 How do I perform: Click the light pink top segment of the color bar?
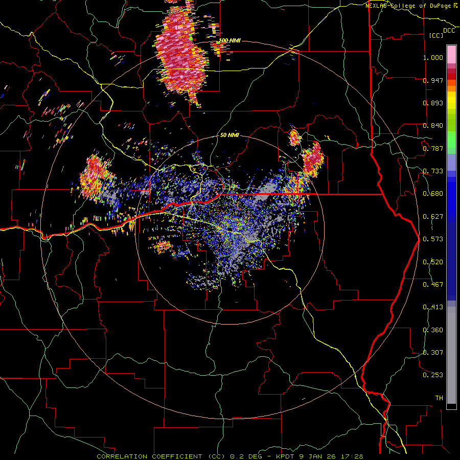pyautogui.click(x=451, y=54)
